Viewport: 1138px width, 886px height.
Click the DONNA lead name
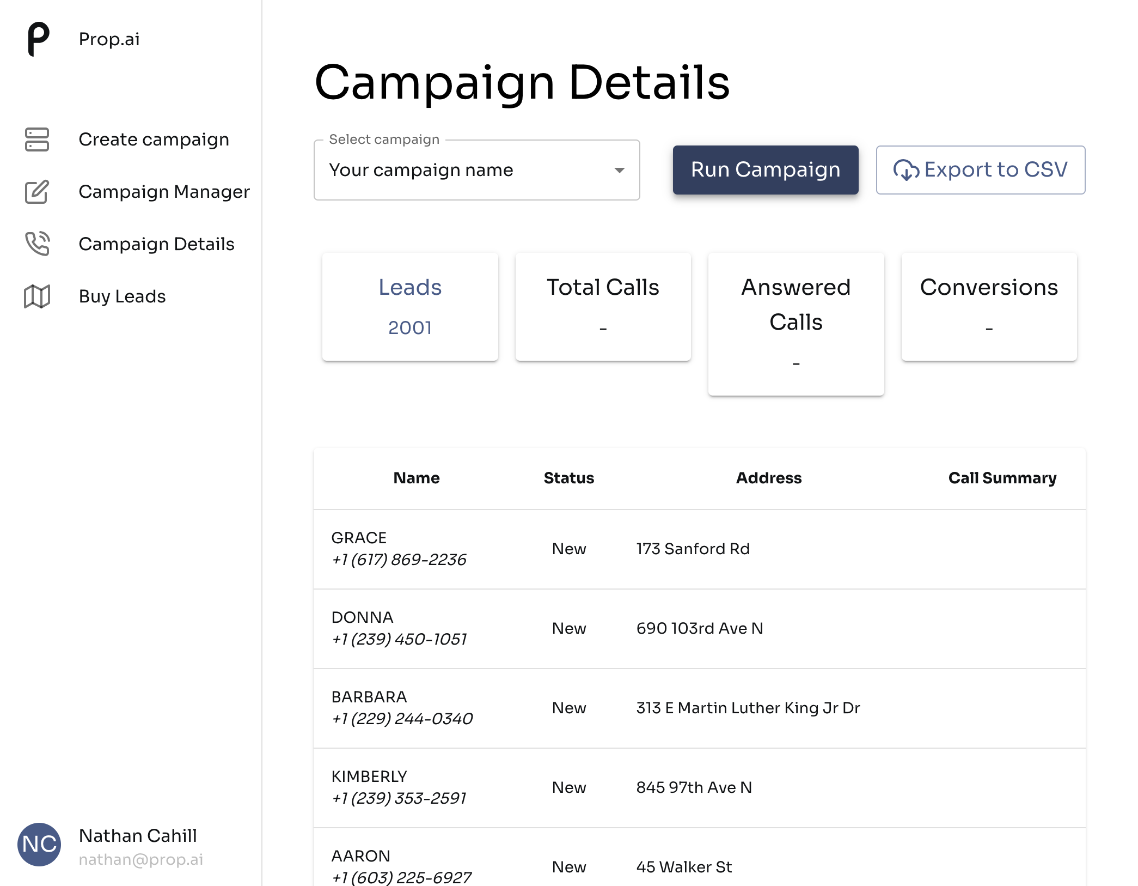point(362,617)
